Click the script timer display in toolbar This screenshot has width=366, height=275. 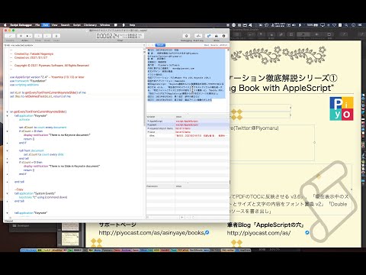119,36
